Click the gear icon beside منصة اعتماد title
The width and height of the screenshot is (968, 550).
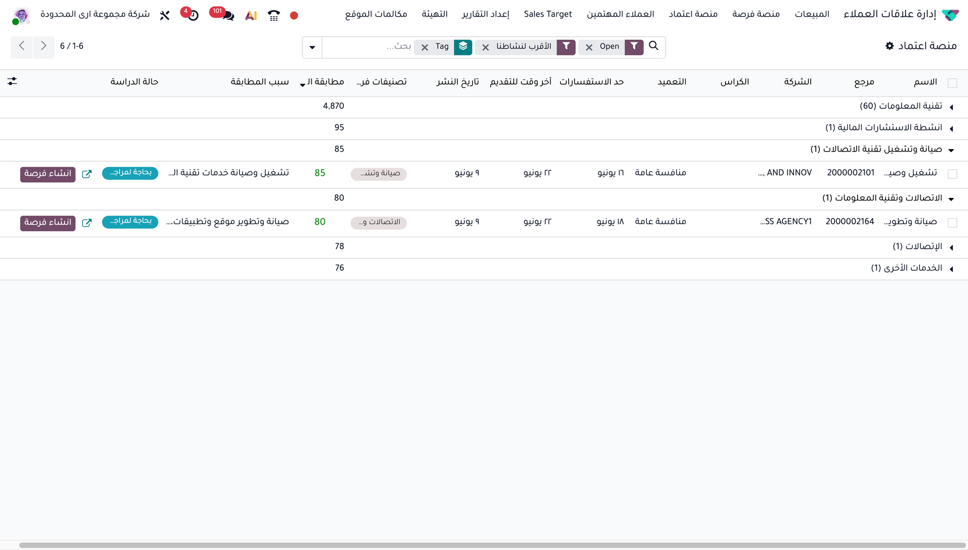[890, 46]
